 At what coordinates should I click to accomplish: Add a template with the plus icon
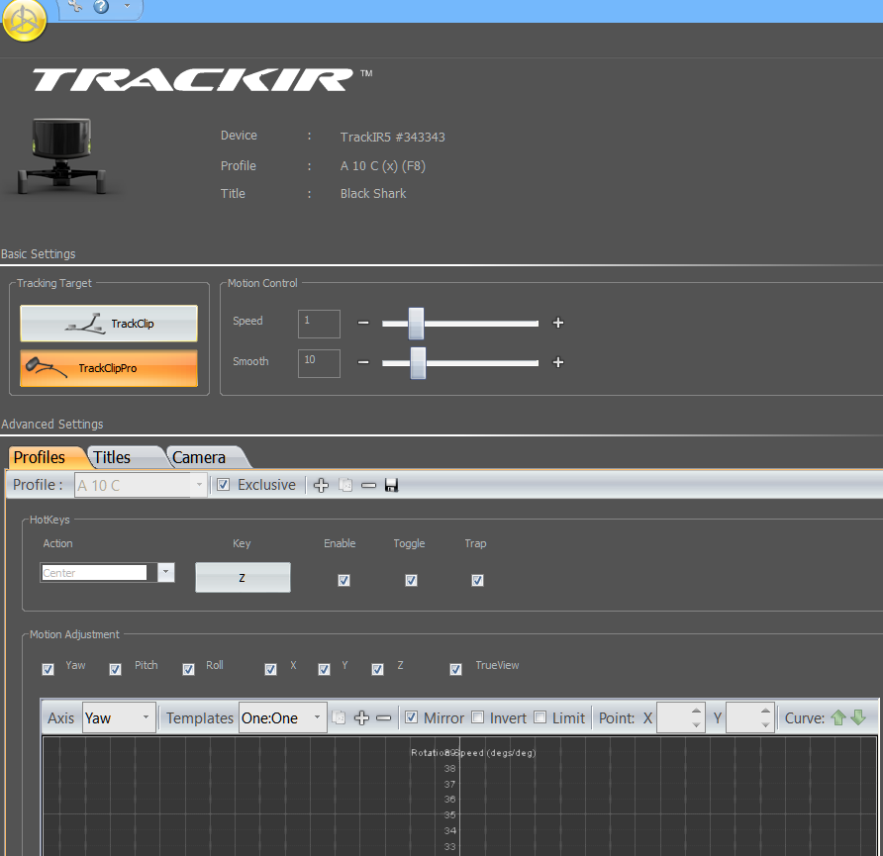pyautogui.click(x=361, y=717)
